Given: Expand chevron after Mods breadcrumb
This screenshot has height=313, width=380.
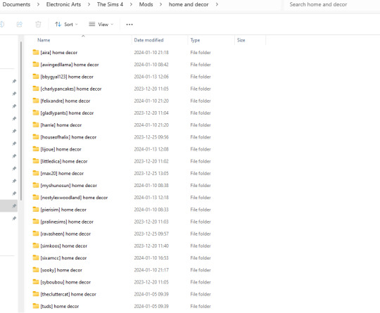Looking at the screenshot, I should [x=160, y=4].
